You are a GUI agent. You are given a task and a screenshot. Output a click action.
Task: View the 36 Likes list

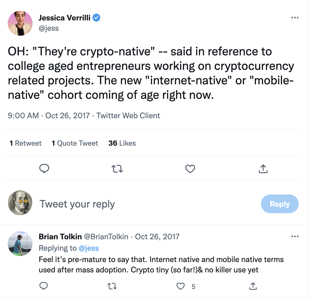tap(122, 143)
